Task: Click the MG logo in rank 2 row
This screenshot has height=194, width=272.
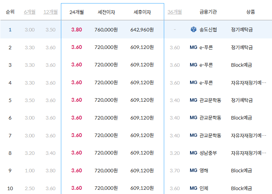Action: click(x=194, y=47)
